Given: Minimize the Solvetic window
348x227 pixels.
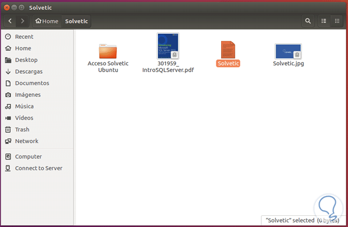Looking at the screenshot, I should tap(14, 8).
